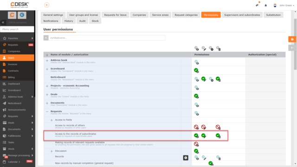Open Invoices from the sidebar

pos(17,64)
